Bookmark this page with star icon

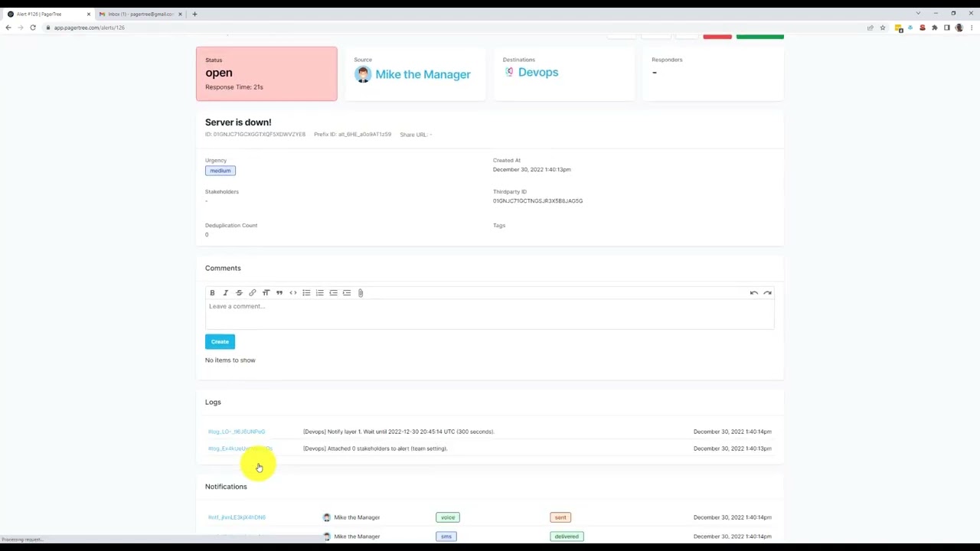[x=882, y=28]
